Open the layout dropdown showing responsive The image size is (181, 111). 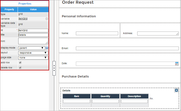point(33,53)
